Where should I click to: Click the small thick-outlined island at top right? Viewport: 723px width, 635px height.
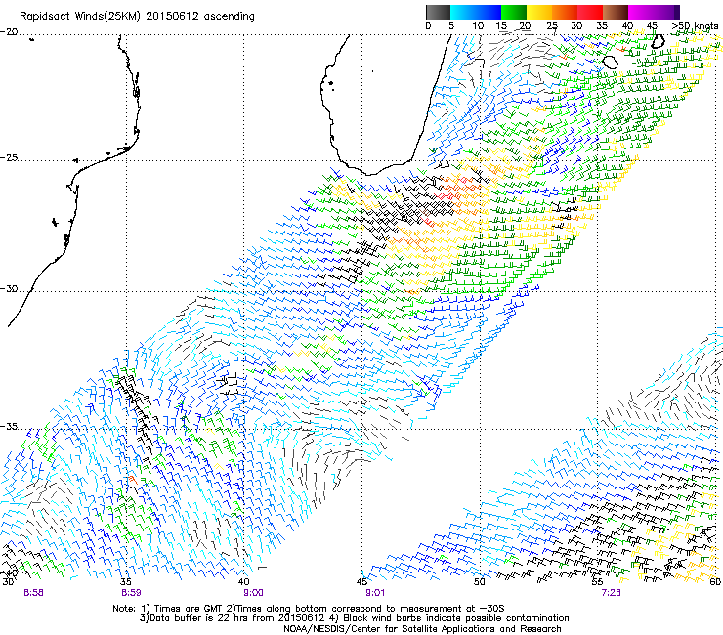pos(658,41)
